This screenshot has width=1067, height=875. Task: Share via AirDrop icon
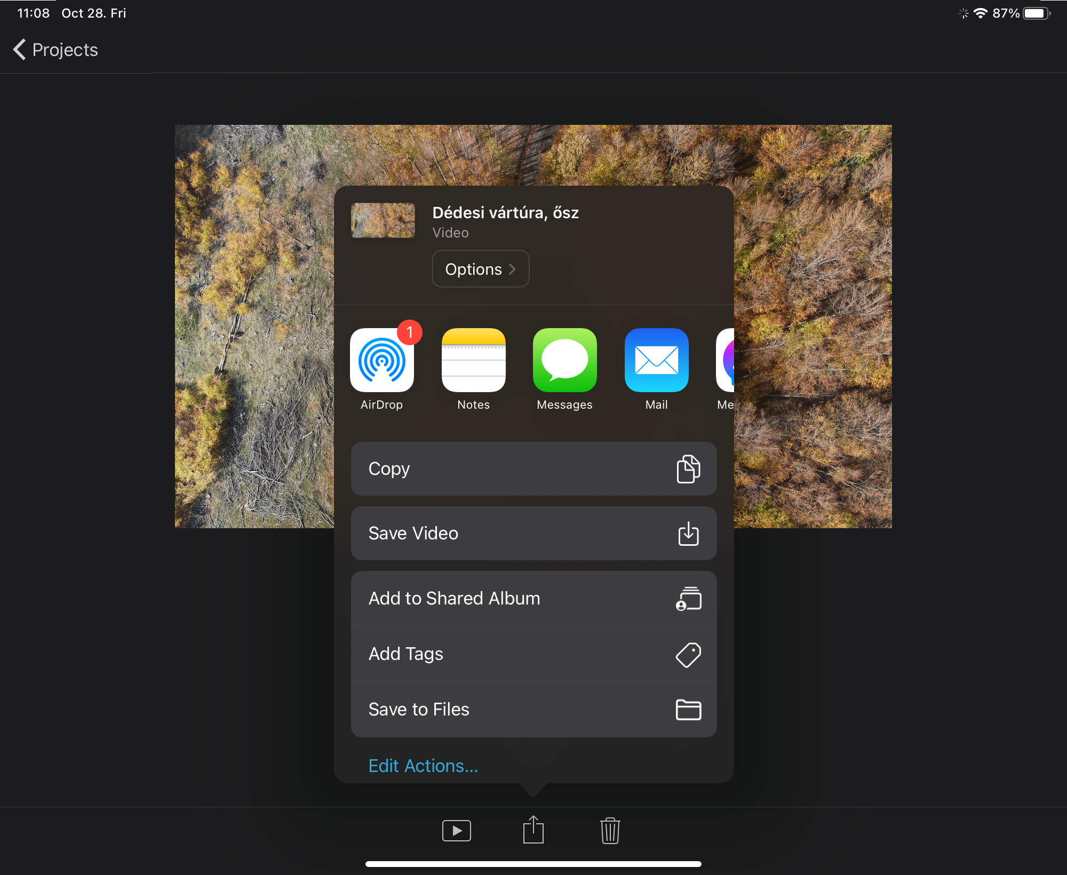point(382,360)
